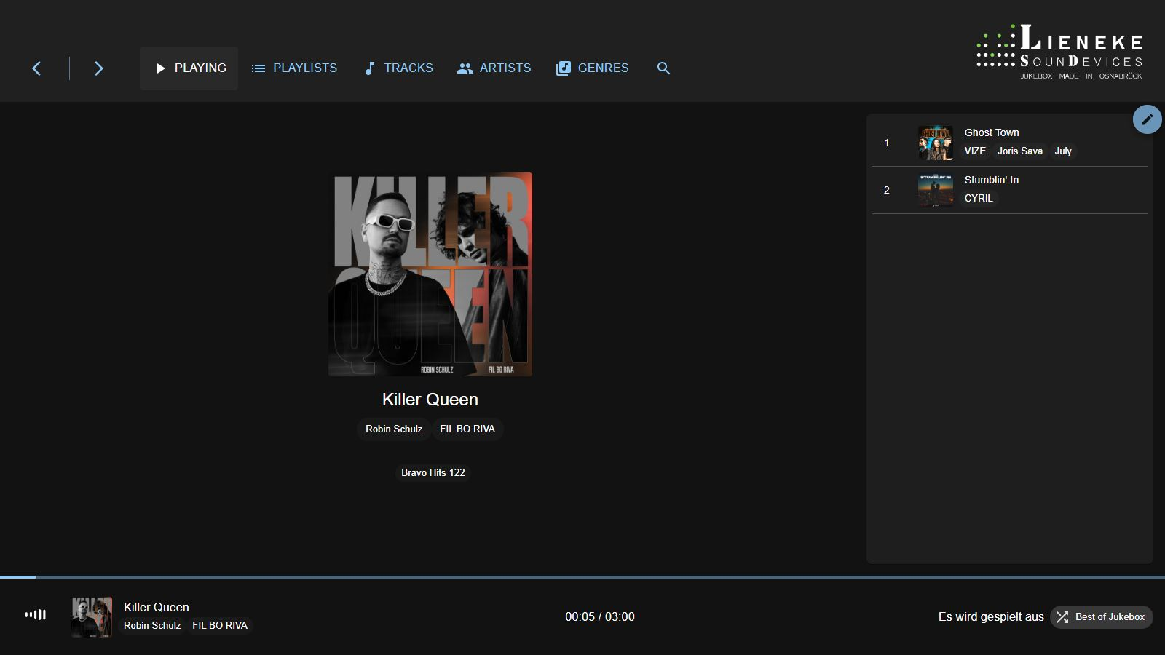Click the Joris Sava artist chip

[x=1020, y=151]
